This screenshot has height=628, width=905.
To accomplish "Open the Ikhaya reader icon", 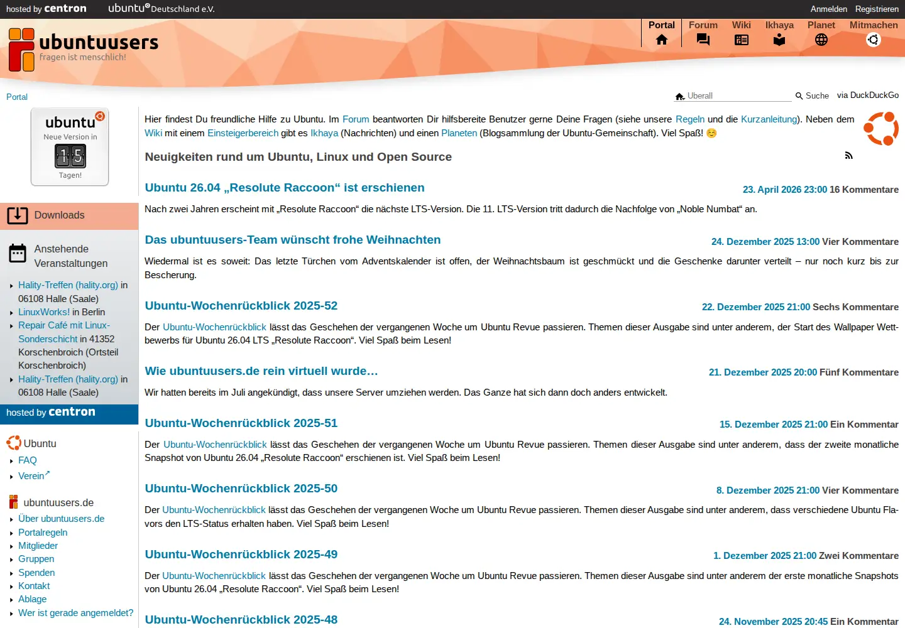I will pos(779,40).
